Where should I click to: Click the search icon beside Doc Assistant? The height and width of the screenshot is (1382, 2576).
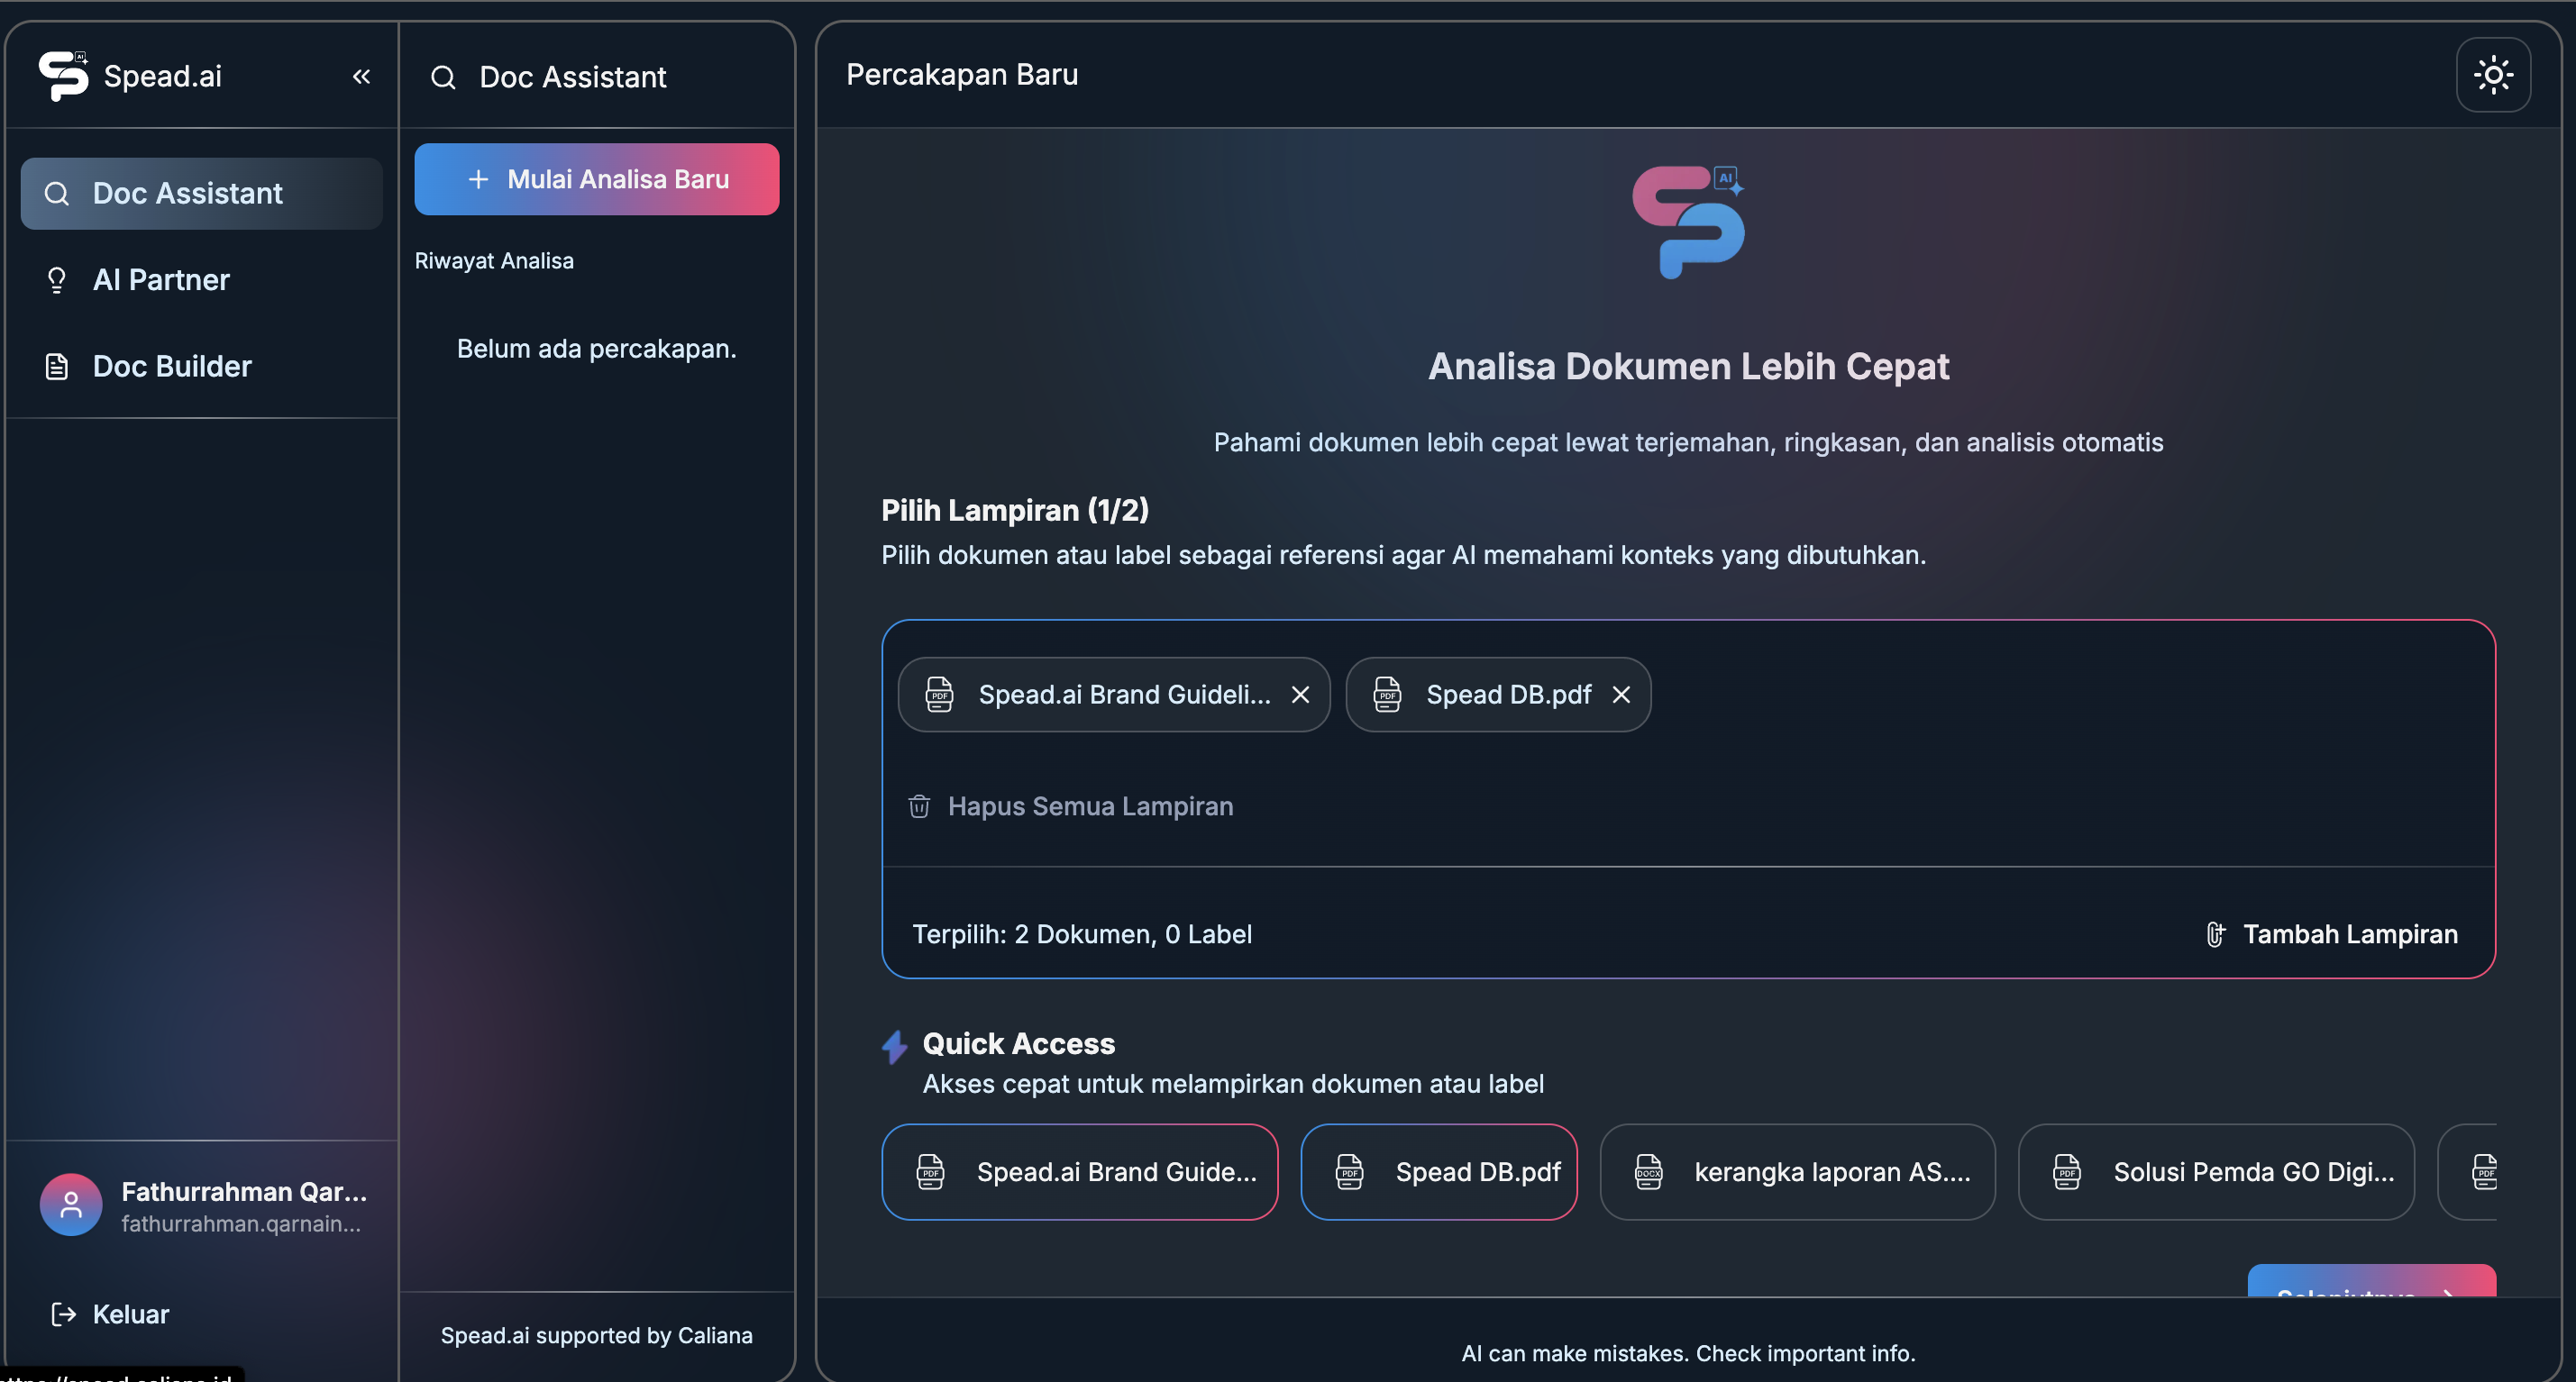pyautogui.click(x=443, y=77)
